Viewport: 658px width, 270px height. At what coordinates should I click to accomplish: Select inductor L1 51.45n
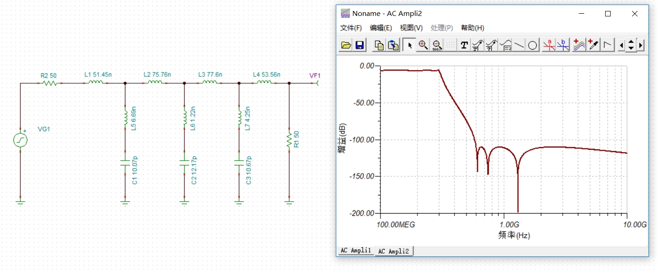point(95,82)
